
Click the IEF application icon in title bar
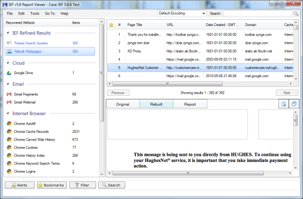(5, 5)
